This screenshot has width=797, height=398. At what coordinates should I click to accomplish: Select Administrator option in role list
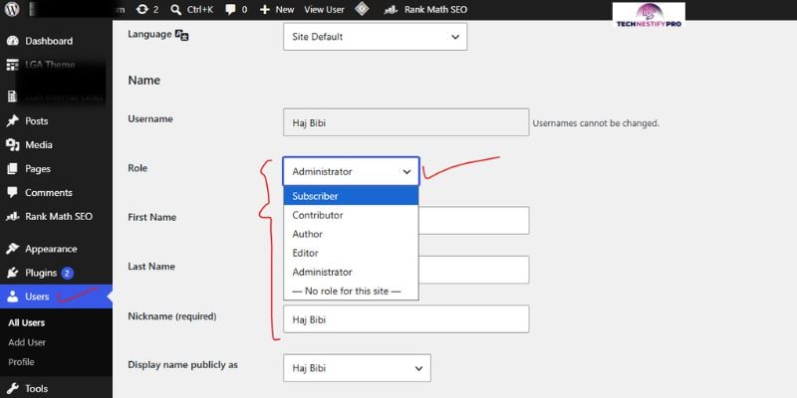coord(351,272)
